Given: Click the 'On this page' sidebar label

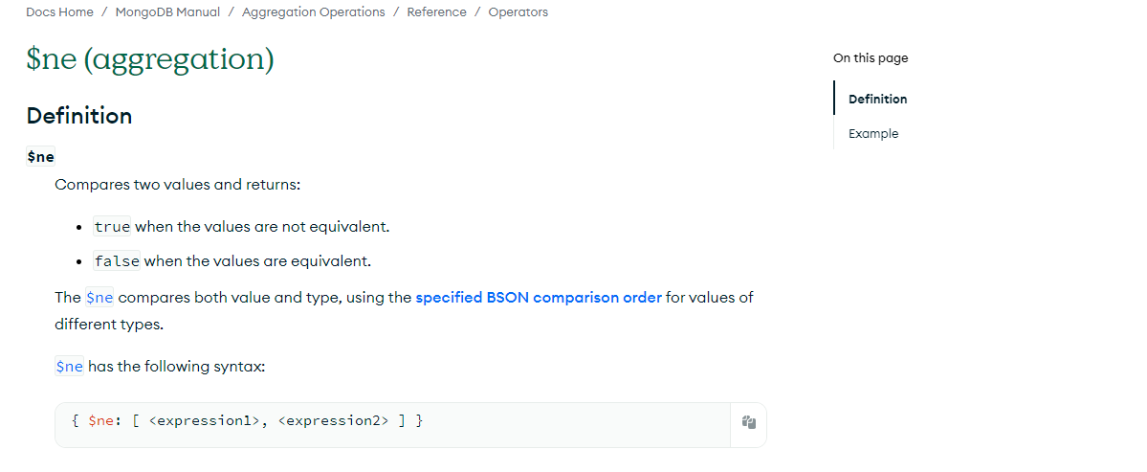Looking at the screenshot, I should coord(871,58).
